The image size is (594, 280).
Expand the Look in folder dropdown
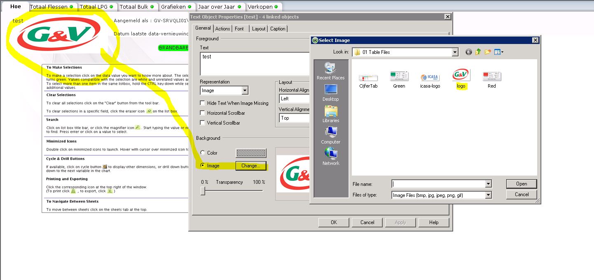455,52
